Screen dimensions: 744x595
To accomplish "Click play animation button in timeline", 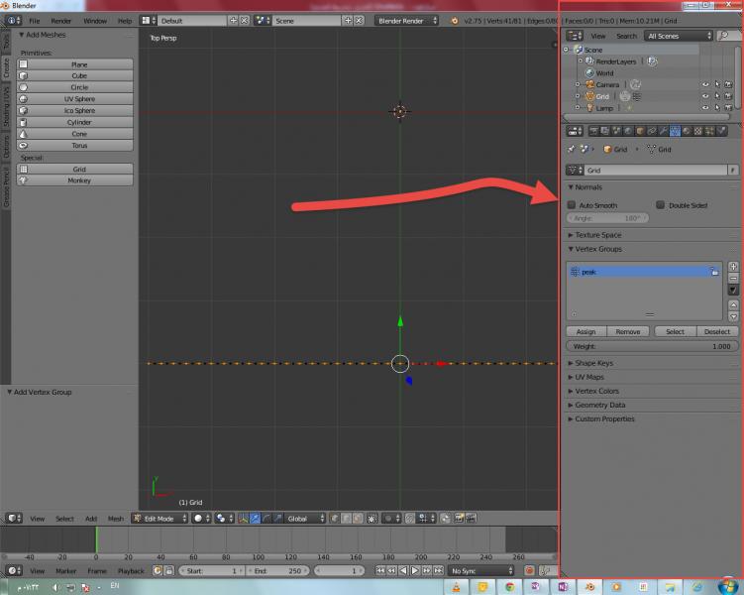I will (415, 570).
